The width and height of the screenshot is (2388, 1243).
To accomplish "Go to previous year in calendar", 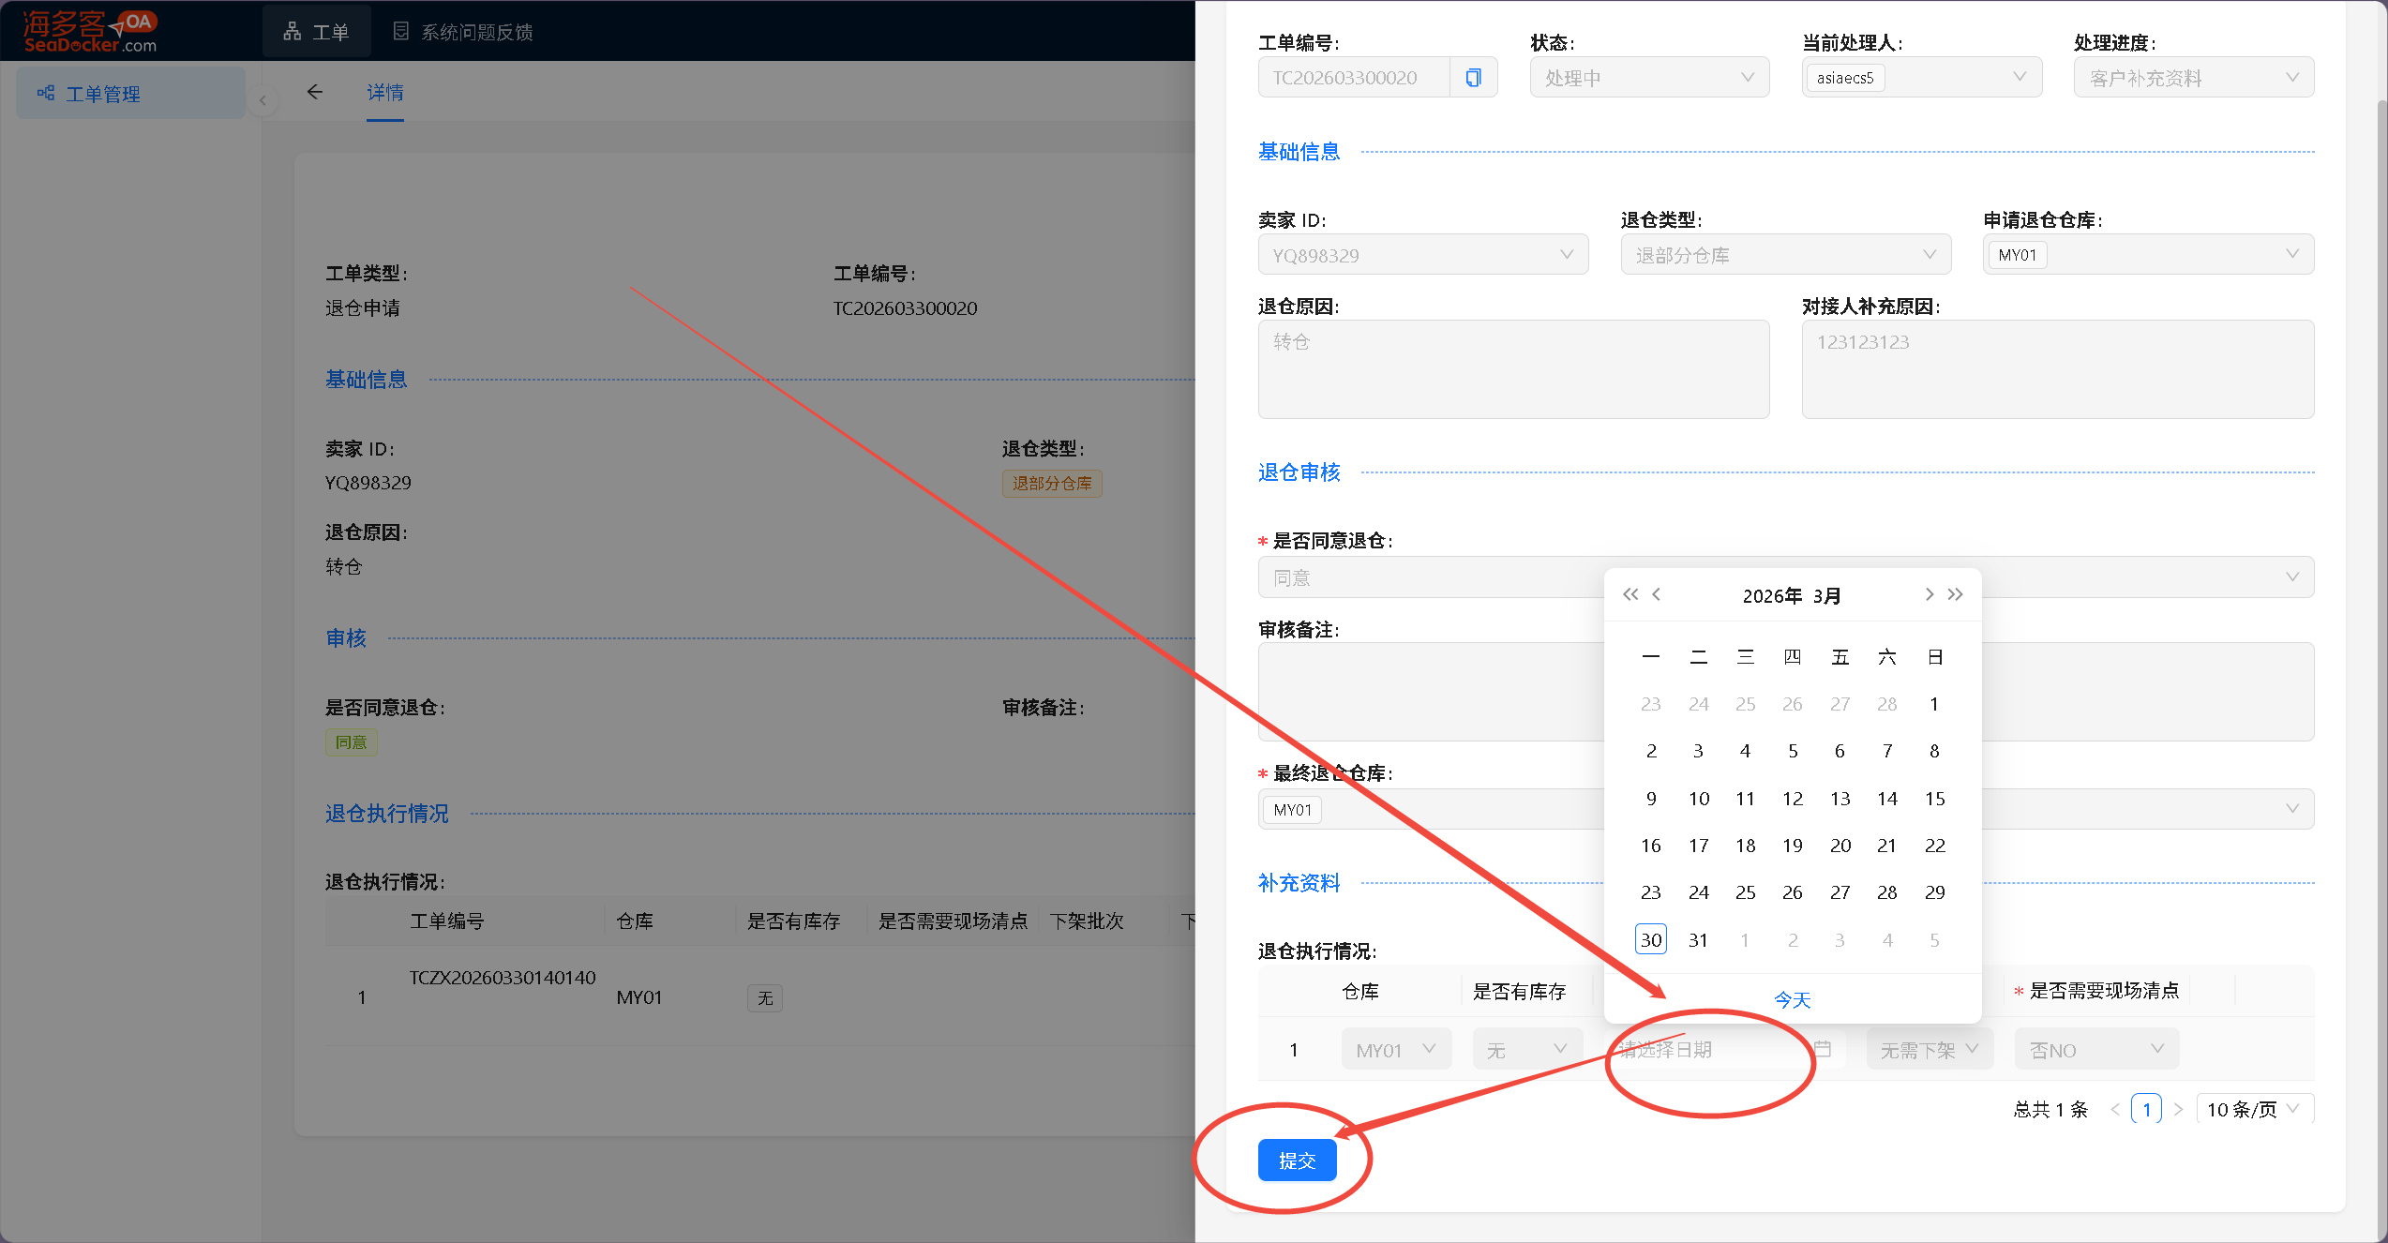I will click(x=1630, y=594).
